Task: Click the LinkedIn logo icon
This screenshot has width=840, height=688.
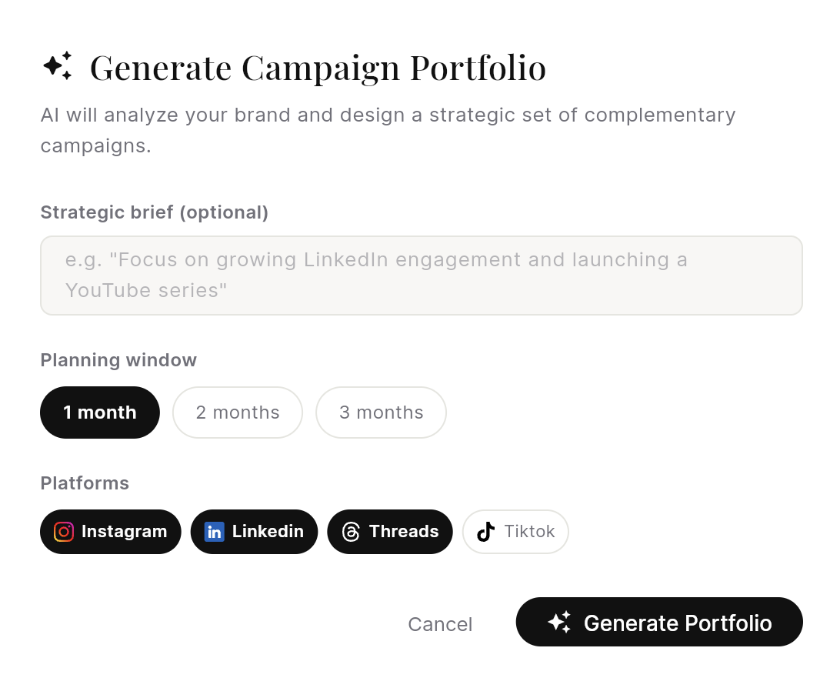Action: coord(214,531)
